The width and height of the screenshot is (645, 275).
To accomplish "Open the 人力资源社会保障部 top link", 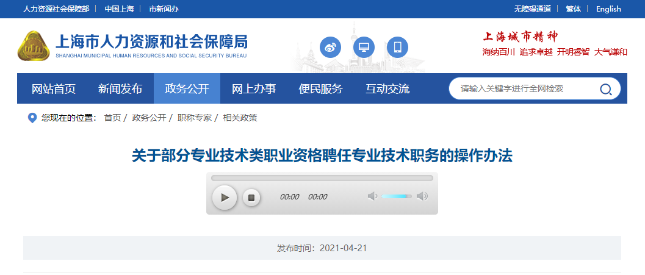I will pos(56,9).
